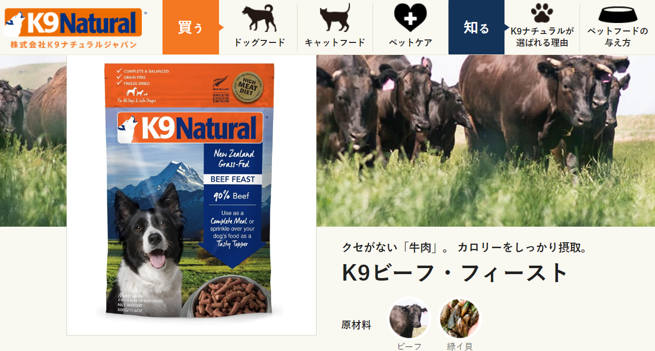Image resolution: width=655 pixels, height=351 pixels.
Task: Open ペットフードの与え方 page
Action: 617,36
